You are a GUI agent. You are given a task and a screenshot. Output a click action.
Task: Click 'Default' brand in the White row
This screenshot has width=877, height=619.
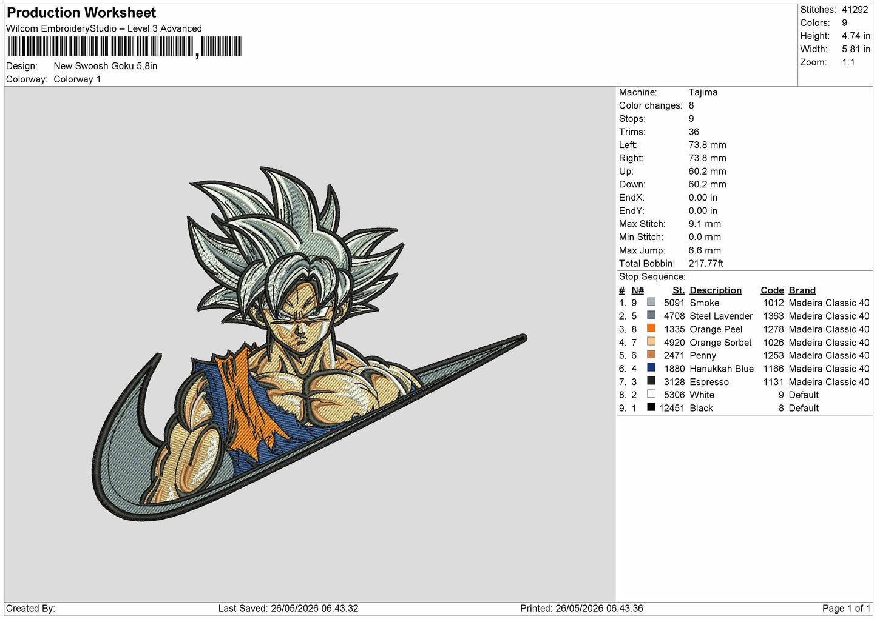pyautogui.click(x=804, y=395)
